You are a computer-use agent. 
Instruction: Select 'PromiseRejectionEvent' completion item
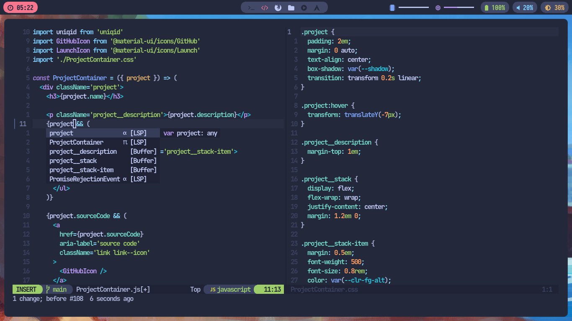pyautogui.click(x=103, y=179)
